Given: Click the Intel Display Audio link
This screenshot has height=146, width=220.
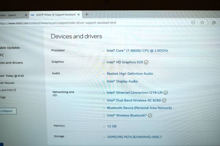Looking at the screenshot, I should pyautogui.click(x=122, y=81).
